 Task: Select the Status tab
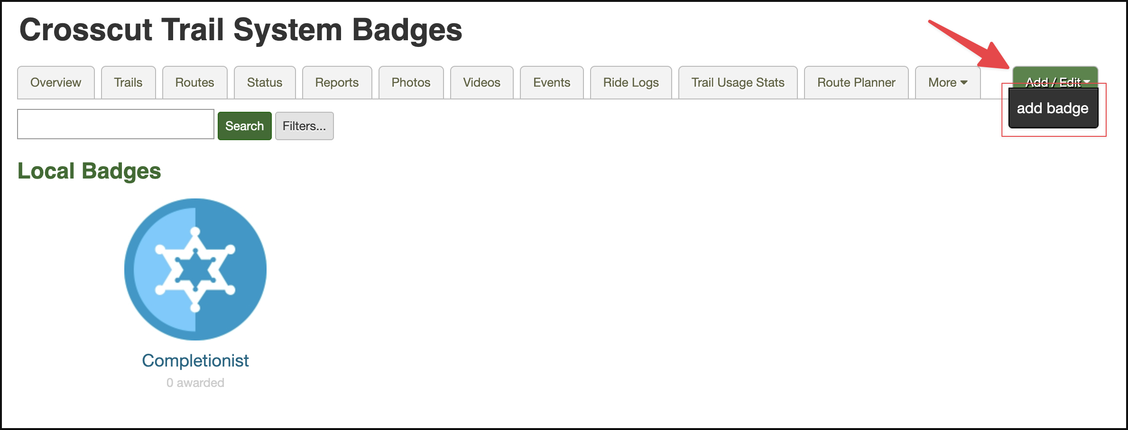point(265,82)
